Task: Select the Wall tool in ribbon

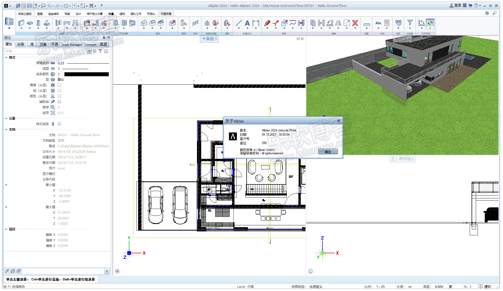Action: pos(21,23)
